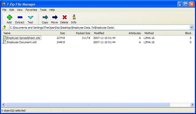Click the spreadsheet's 2007-11-10 01:44 modified date

point(104,38)
